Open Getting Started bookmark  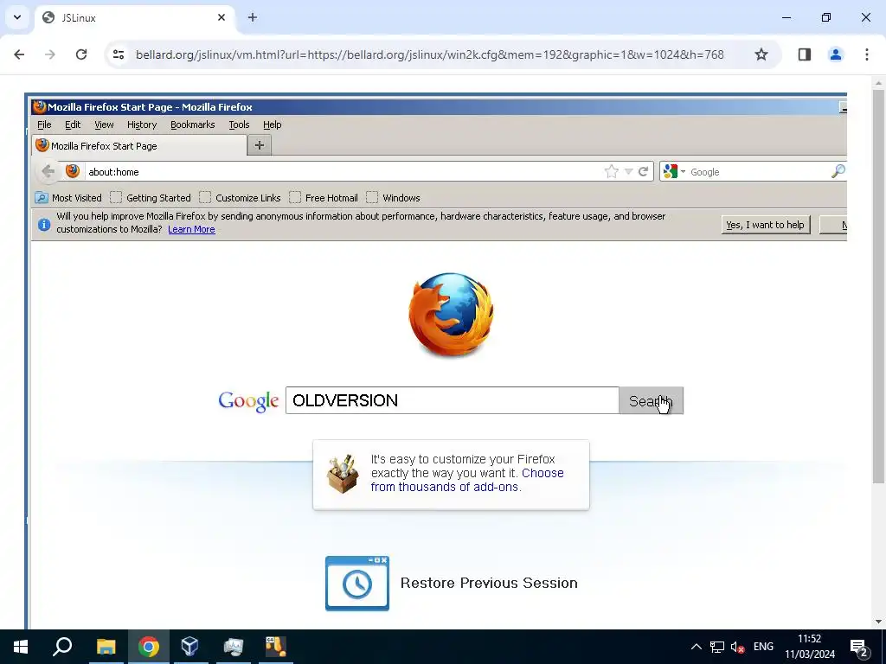(151, 198)
